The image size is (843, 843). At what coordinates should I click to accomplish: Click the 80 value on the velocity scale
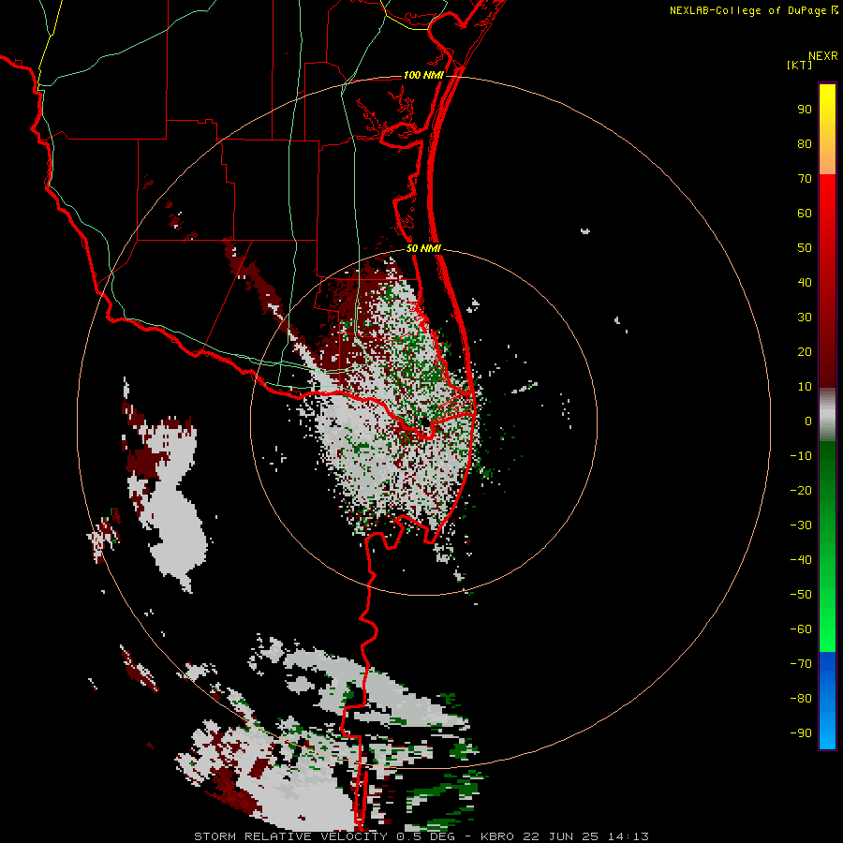click(805, 143)
